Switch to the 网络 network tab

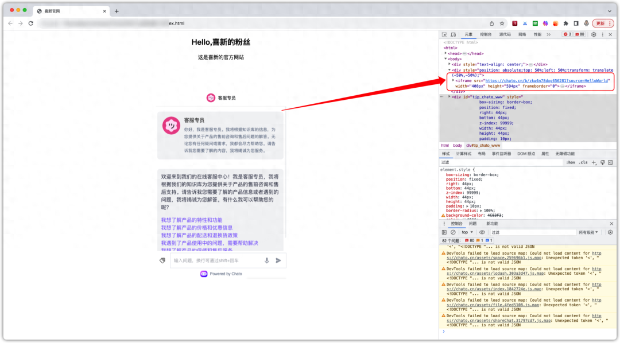(522, 34)
